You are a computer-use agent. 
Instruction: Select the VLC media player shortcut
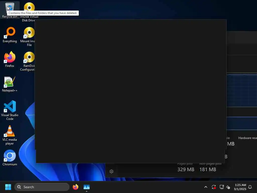10,135
